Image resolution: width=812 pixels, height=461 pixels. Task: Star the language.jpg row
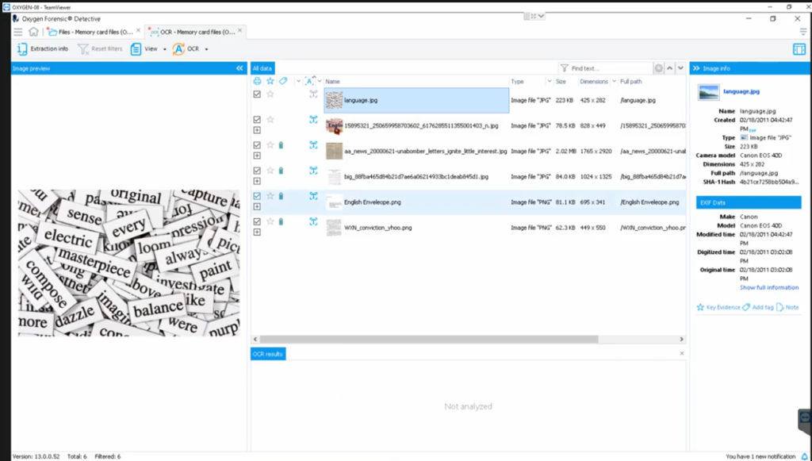click(x=270, y=94)
